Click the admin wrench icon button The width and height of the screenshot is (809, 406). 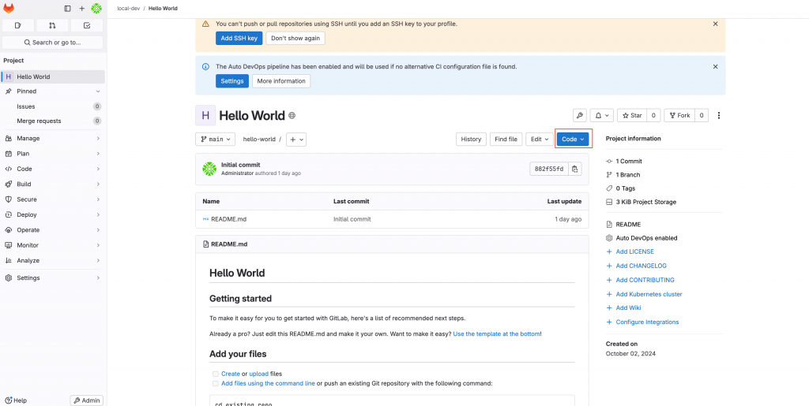point(579,115)
